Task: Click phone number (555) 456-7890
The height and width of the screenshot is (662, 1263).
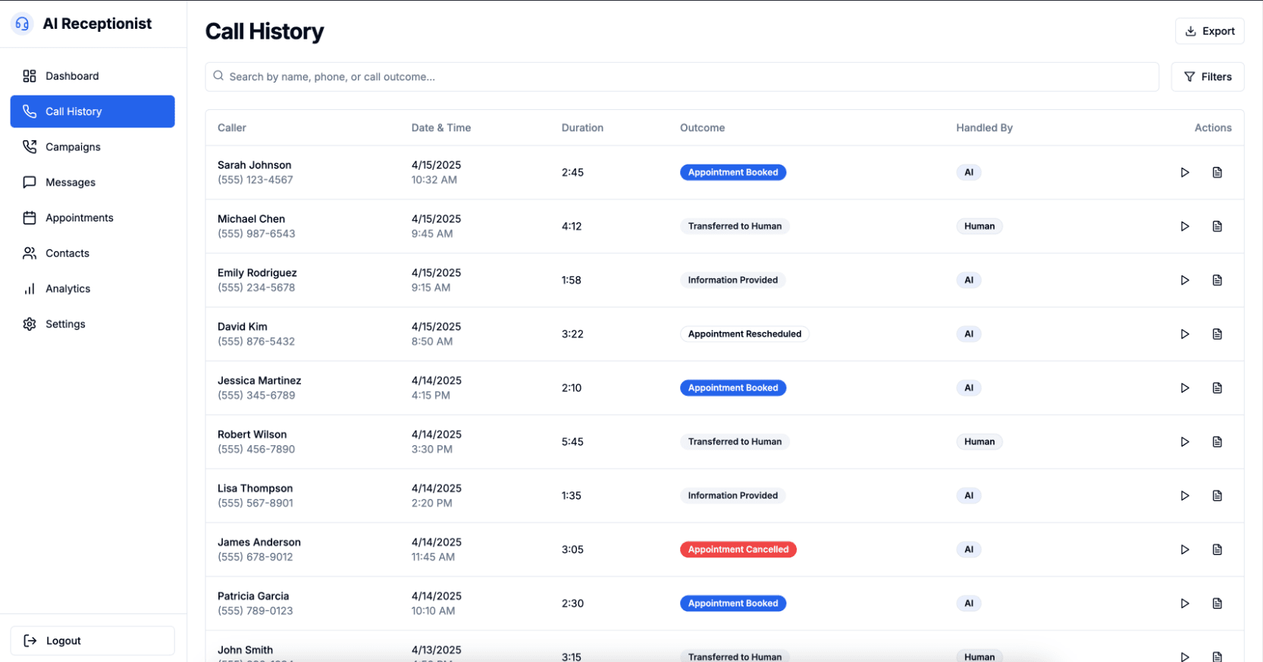Action: (x=256, y=449)
